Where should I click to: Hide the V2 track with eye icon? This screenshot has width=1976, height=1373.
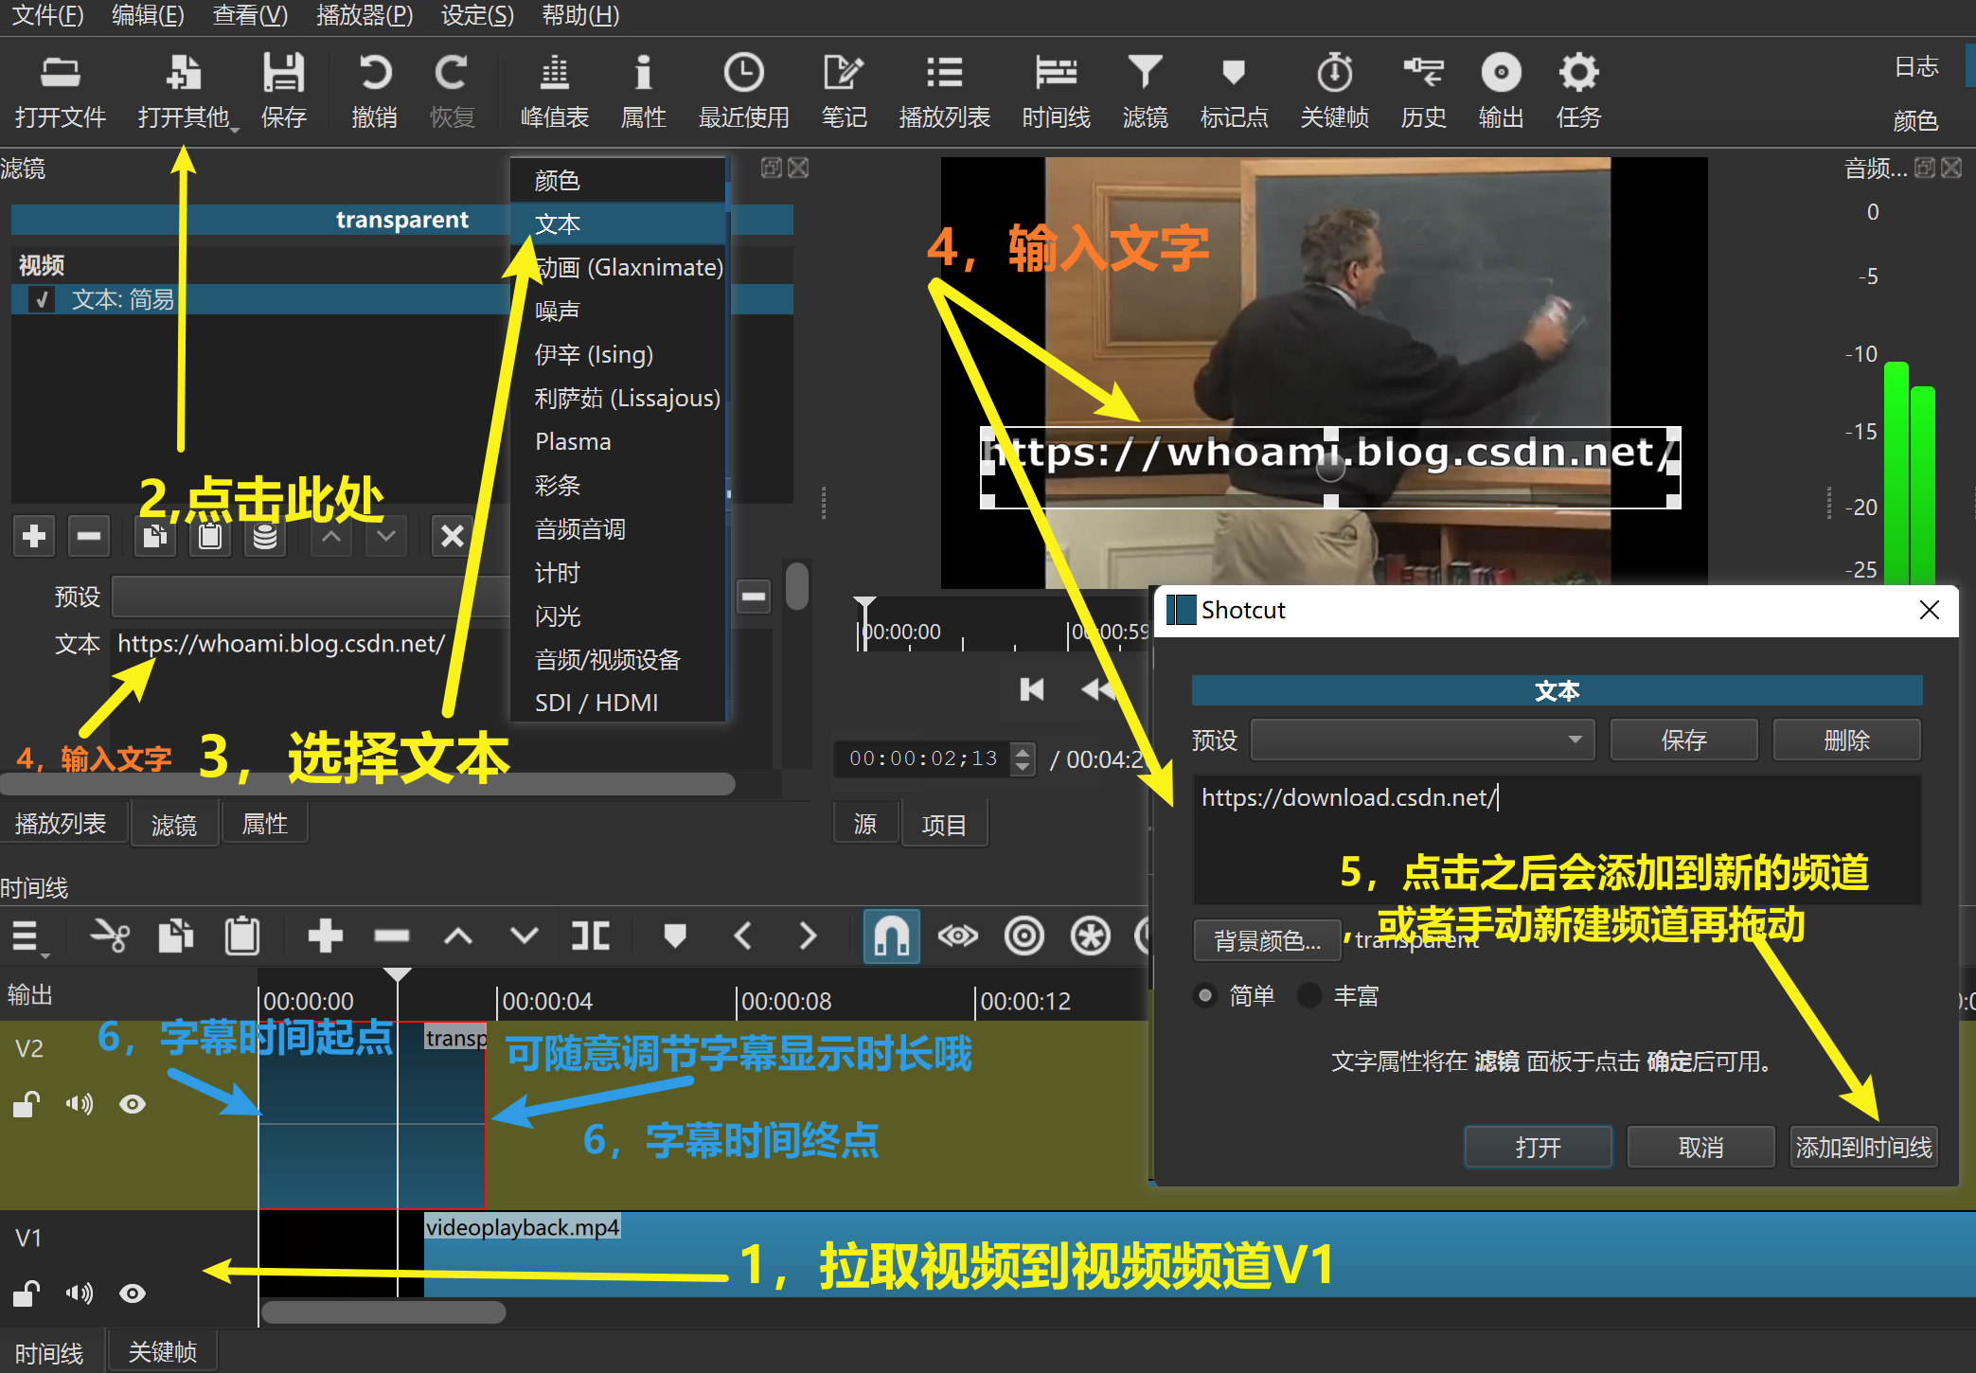(x=133, y=1104)
